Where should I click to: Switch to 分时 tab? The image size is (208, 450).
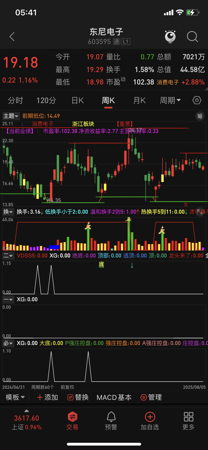click(x=15, y=100)
